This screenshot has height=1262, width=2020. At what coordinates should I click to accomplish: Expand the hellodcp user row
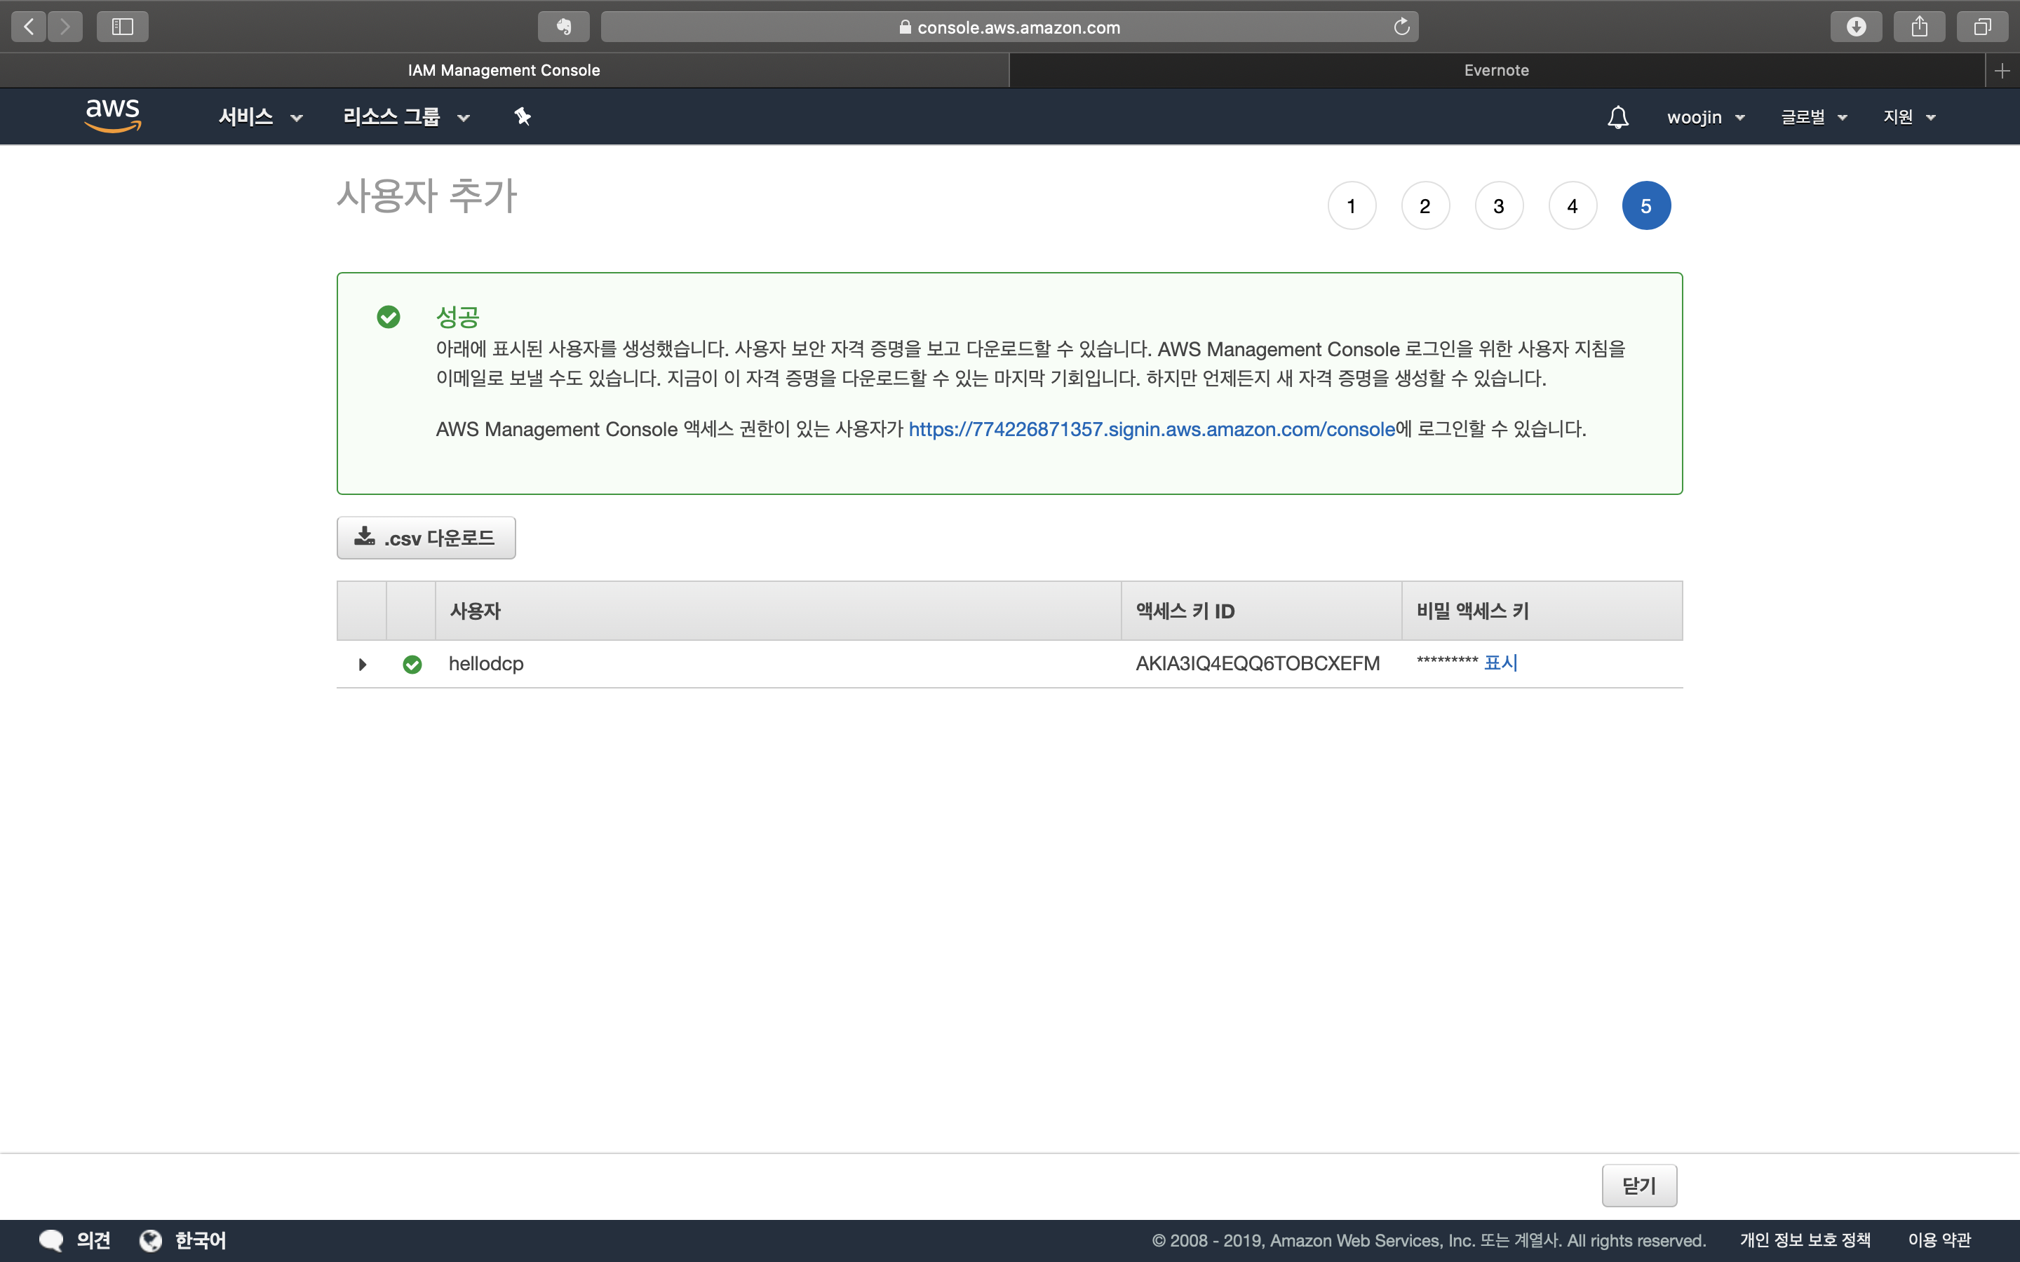(x=362, y=665)
